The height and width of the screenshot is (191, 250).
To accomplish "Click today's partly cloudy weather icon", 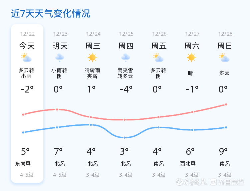I will (26, 58).
